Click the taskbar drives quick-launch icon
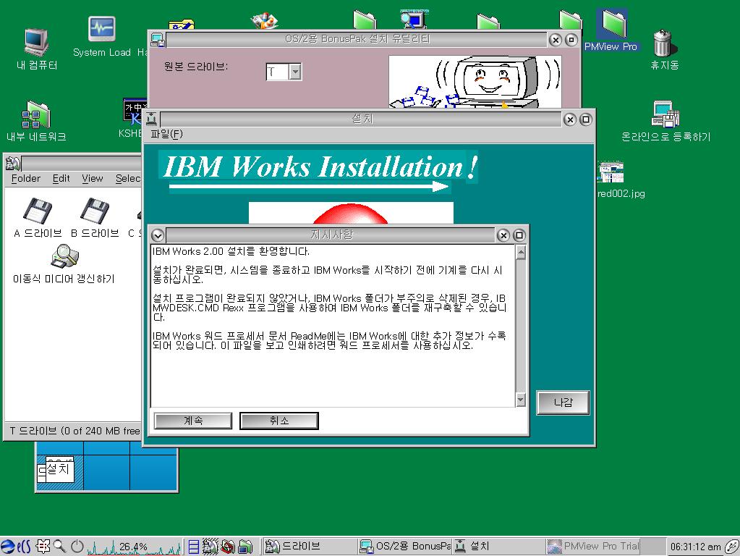This screenshot has width=740, height=556. [x=210, y=547]
